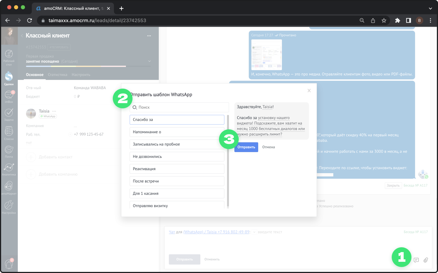Open Chrome zoom magnifier icon
Viewport: 438px width, 273px height.
(x=362, y=21)
